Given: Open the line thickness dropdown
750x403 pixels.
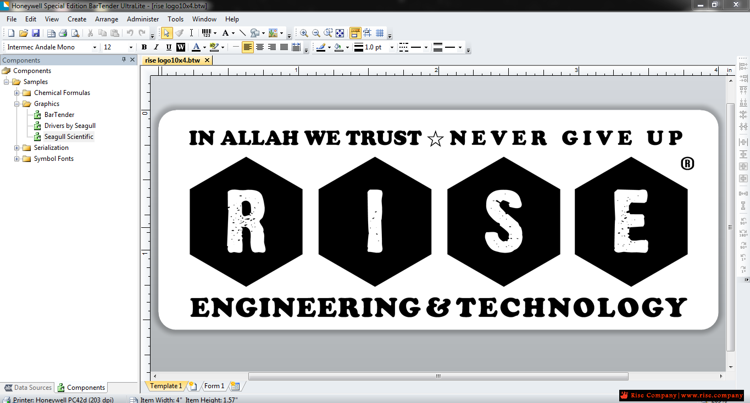Looking at the screenshot, I should [392, 47].
